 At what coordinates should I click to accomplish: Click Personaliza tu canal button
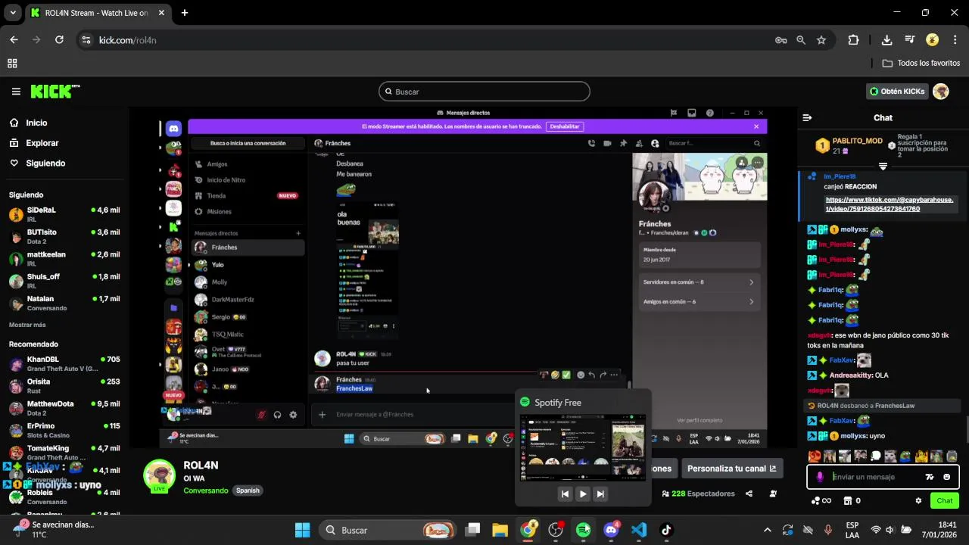click(x=731, y=469)
